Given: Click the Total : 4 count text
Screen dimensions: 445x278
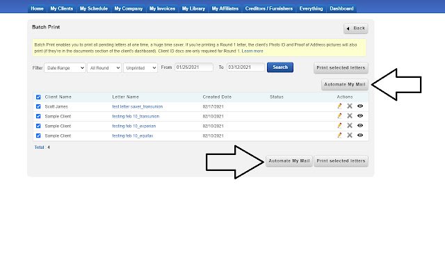Looking at the screenshot, I should (42, 147).
